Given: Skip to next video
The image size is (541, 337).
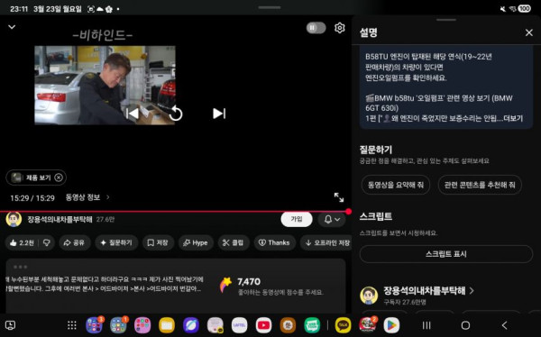Looking at the screenshot, I should [219, 114].
